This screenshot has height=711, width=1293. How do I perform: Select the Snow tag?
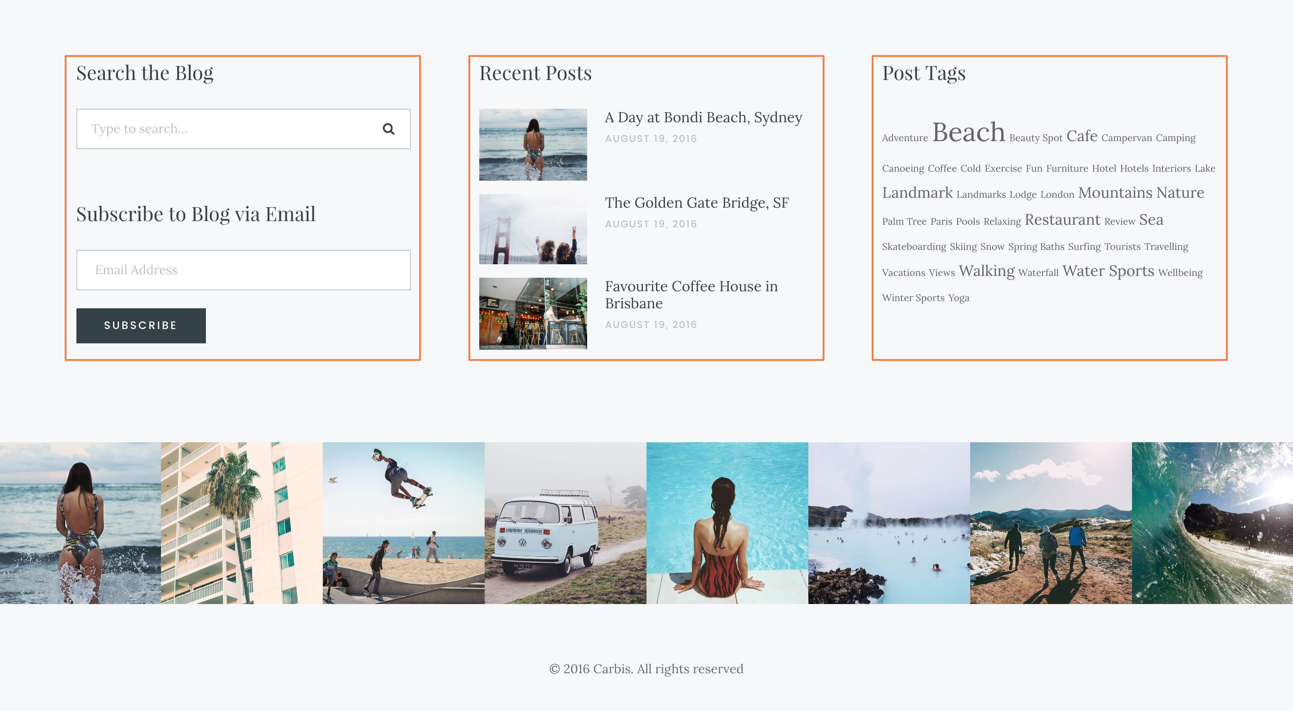point(992,247)
